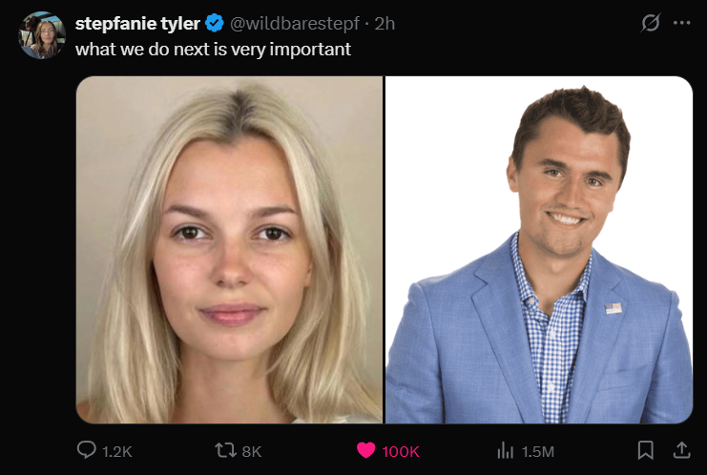
Task: Bookmark this post
Action: click(646, 450)
